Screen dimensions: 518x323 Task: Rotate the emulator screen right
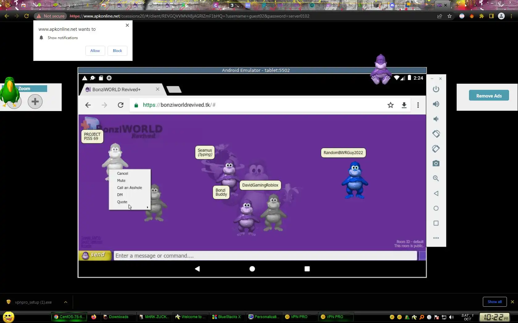click(x=436, y=149)
